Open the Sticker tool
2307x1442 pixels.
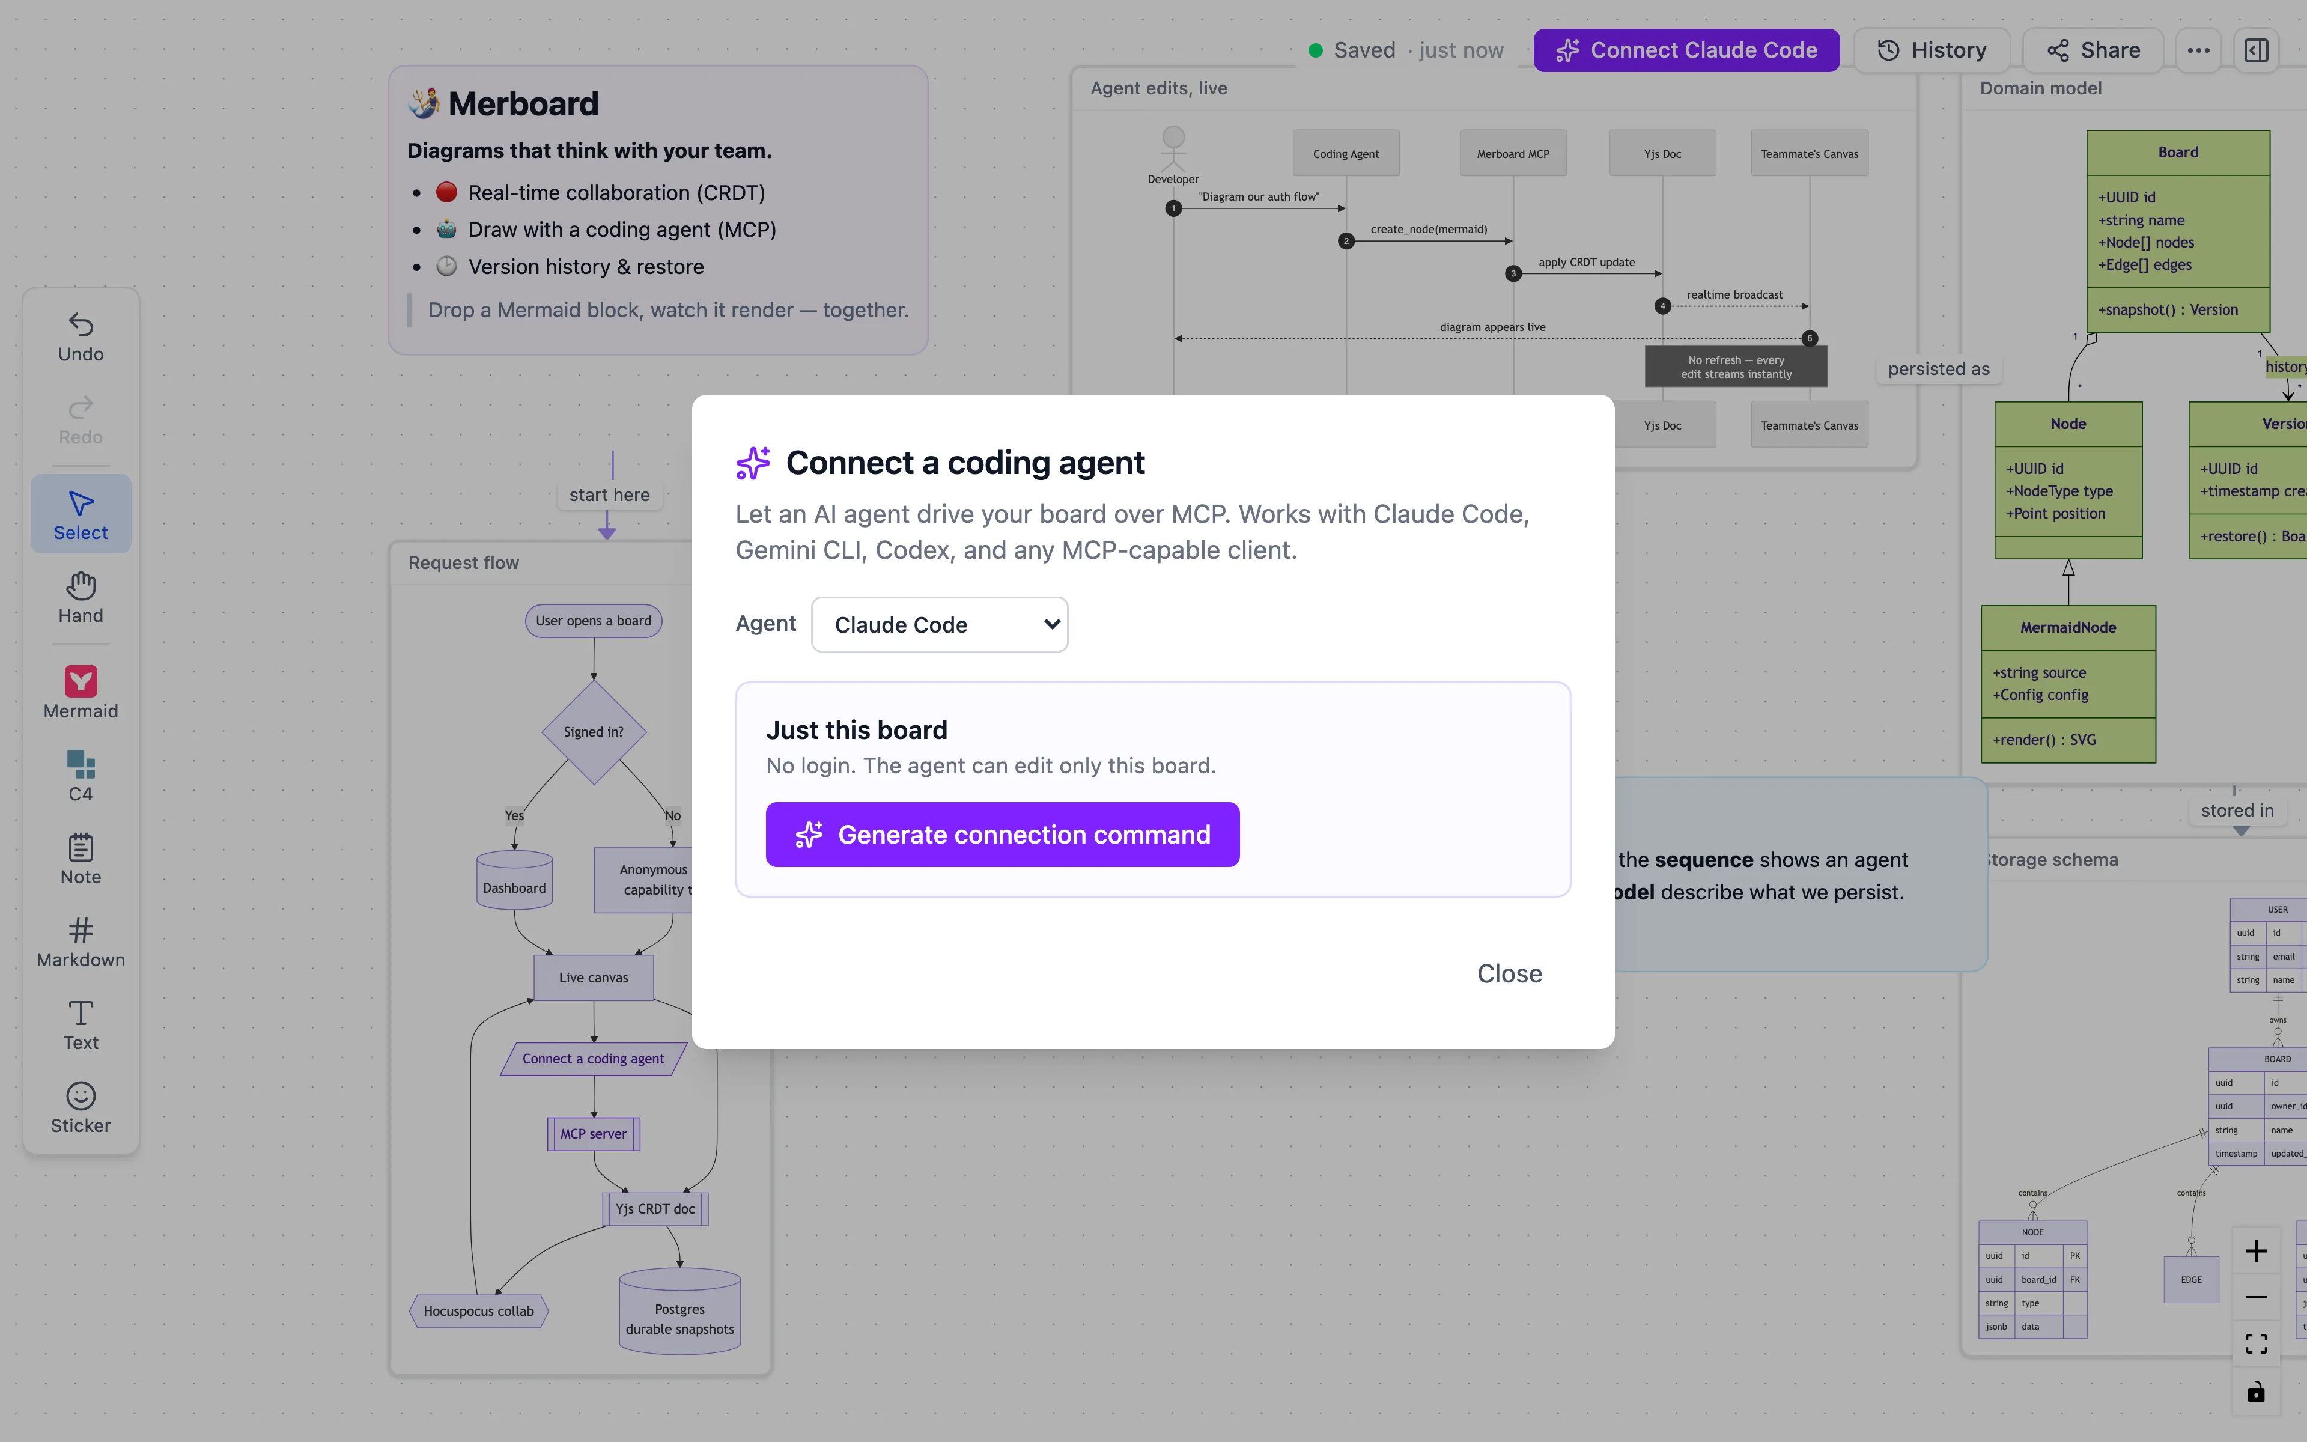(81, 1108)
